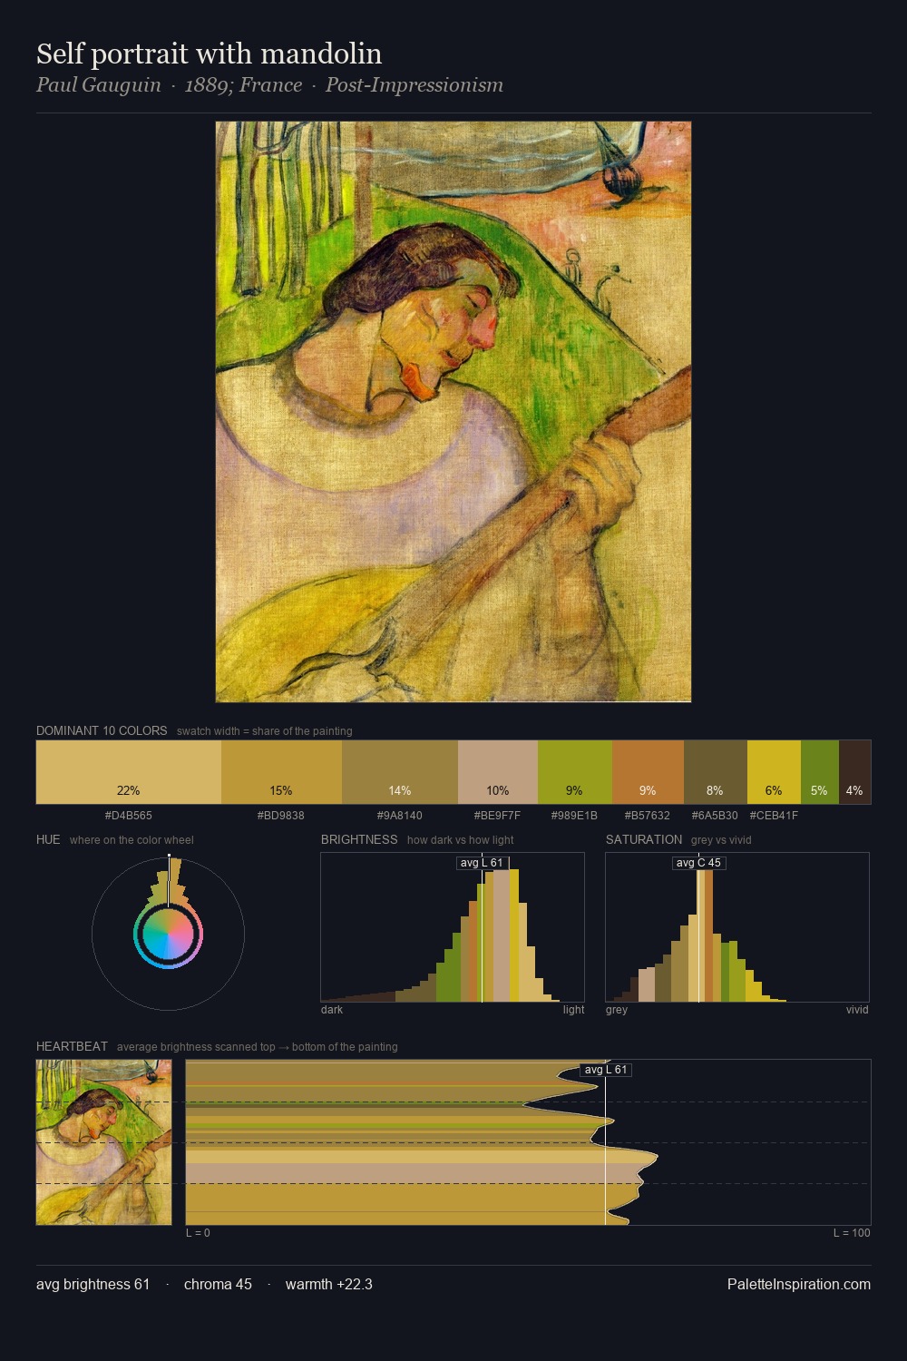Select the 14% swatch #9A8140
Viewport: 907px width, 1361px height.
[400, 772]
